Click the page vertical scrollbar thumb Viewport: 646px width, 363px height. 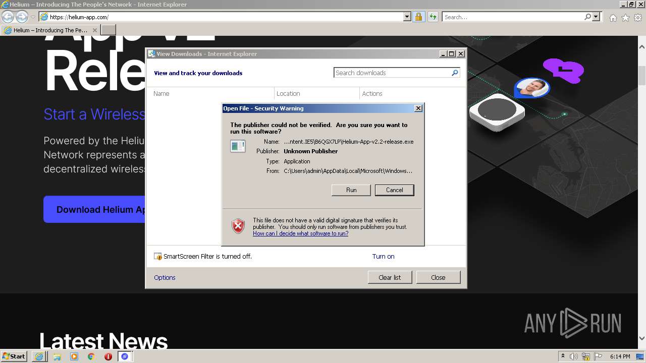point(642,76)
